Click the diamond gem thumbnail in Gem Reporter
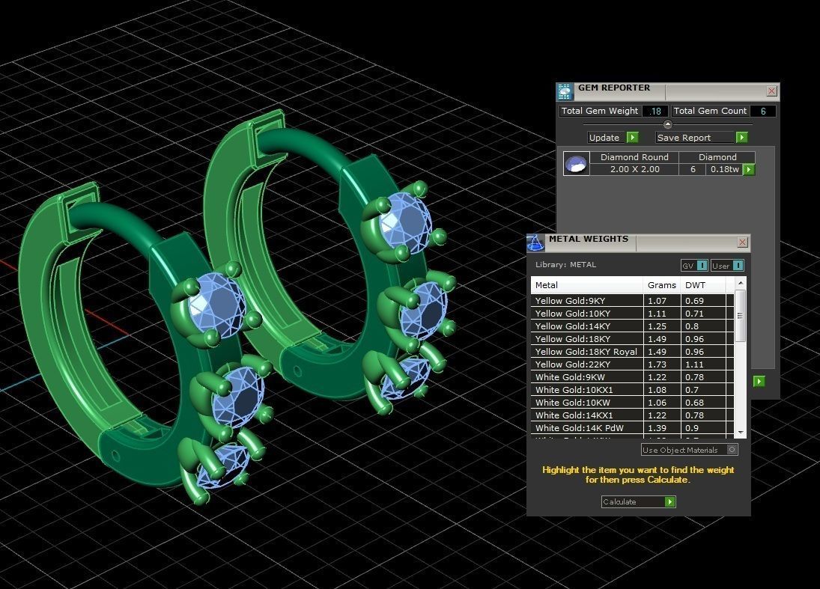The image size is (820, 589). [x=577, y=164]
